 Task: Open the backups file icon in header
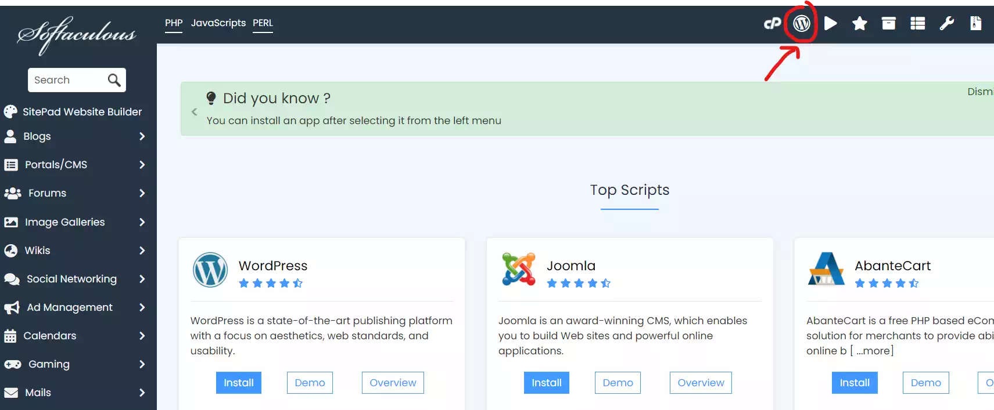tap(976, 23)
